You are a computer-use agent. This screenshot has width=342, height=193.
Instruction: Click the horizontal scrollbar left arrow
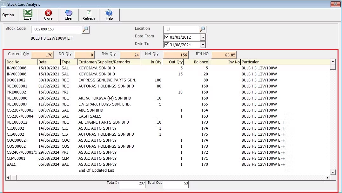point(8,178)
